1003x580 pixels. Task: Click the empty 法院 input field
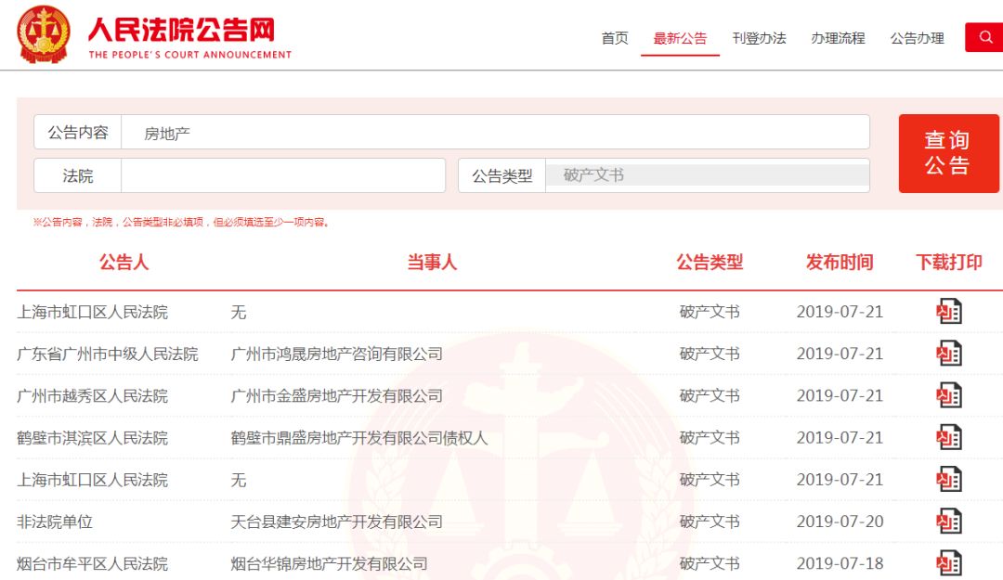click(282, 175)
